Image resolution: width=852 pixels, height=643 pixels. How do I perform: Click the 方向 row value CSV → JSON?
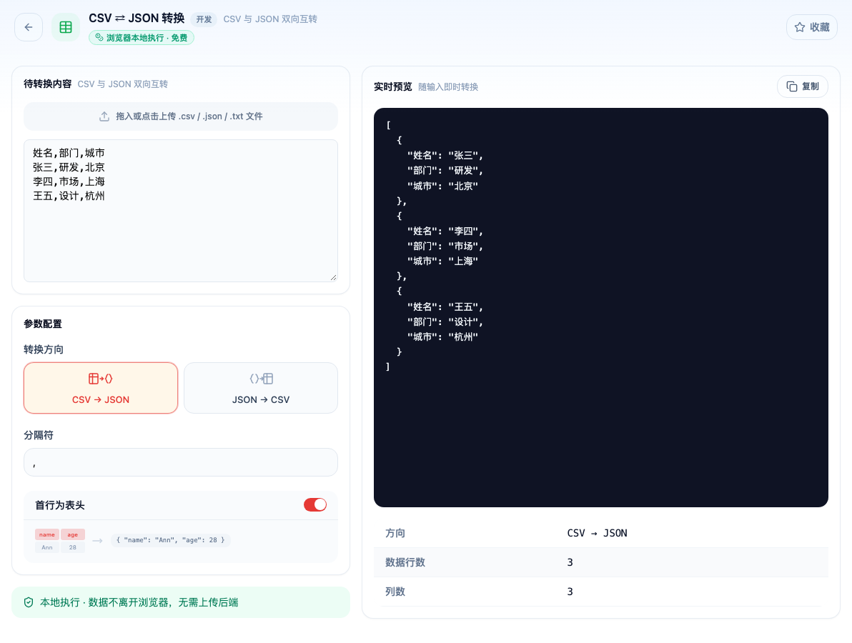pos(597,533)
